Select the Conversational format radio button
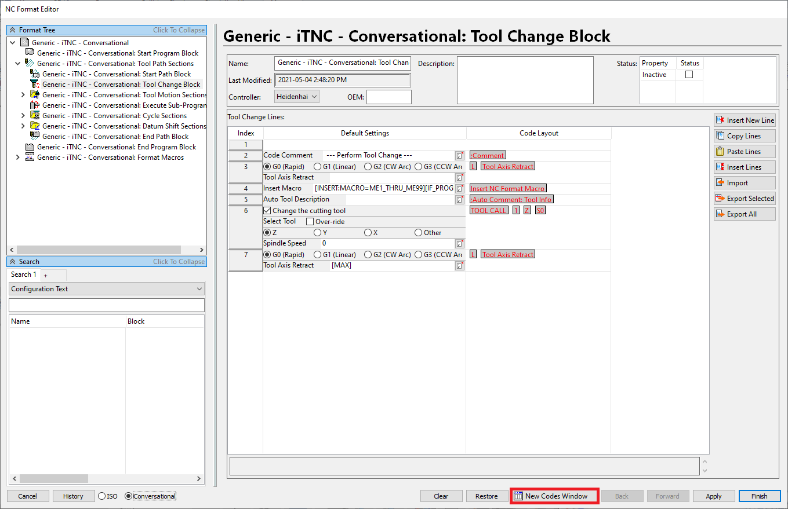The height and width of the screenshot is (509, 788). [x=129, y=496]
